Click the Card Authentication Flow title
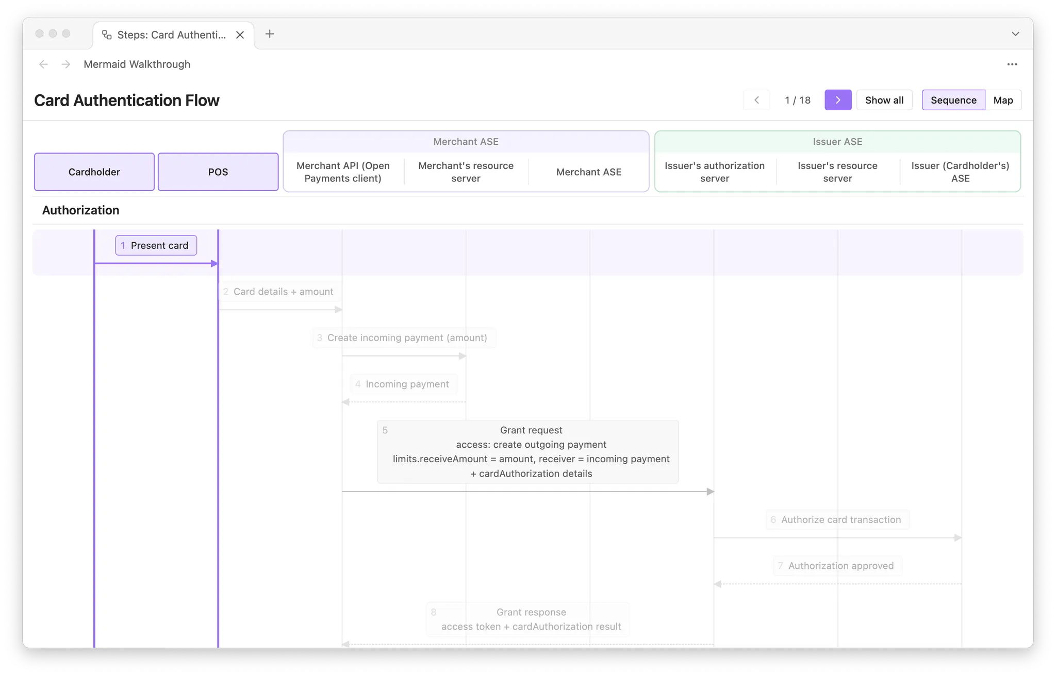Viewport: 1056px width, 676px height. tap(127, 100)
